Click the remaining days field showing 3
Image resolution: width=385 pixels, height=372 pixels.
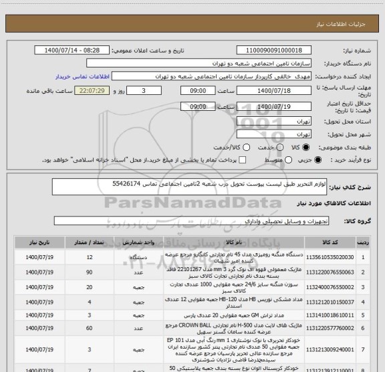tap(144, 91)
